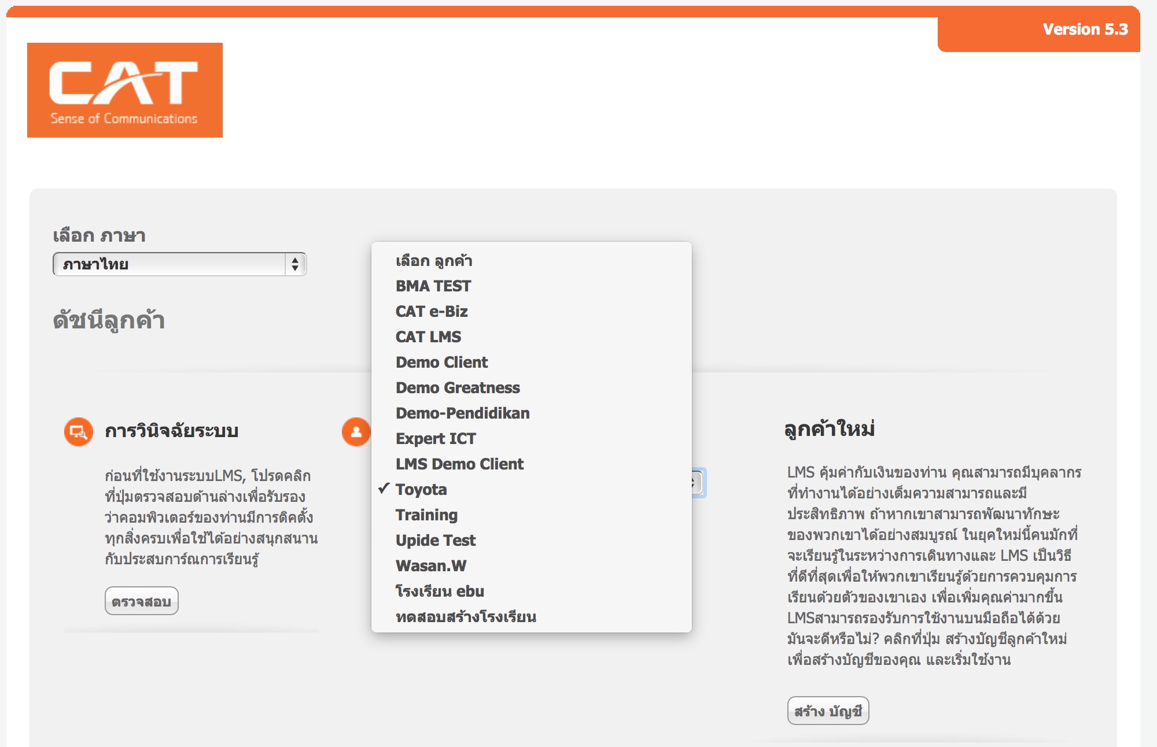Screen dimensions: 1157x747
Task: Click the system diagnosis orange monitor icon
Action: (78, 432)
